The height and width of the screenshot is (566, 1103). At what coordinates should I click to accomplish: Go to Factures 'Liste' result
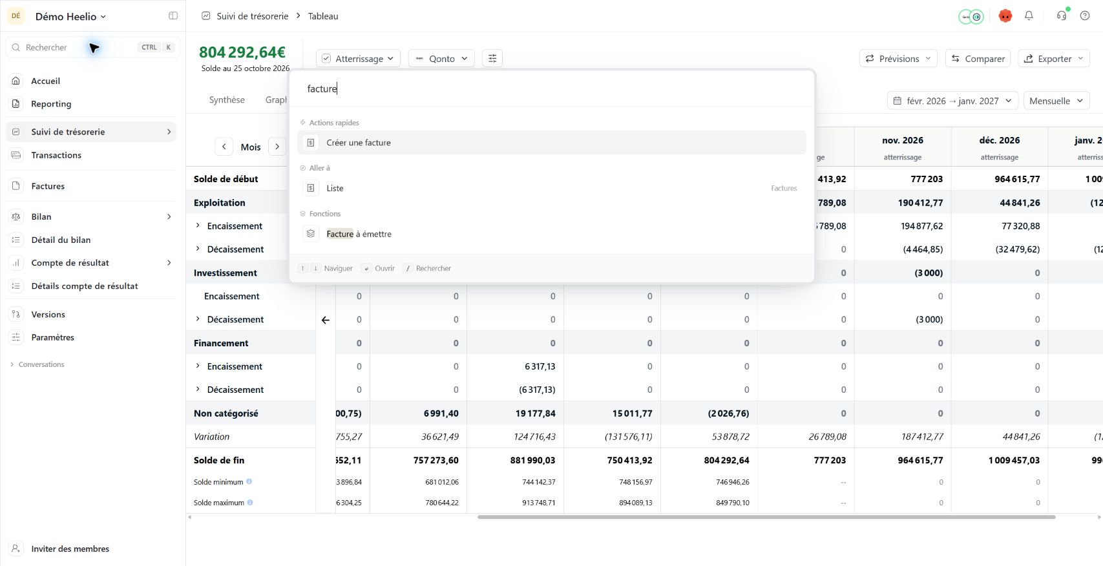(x=552, y=189)
